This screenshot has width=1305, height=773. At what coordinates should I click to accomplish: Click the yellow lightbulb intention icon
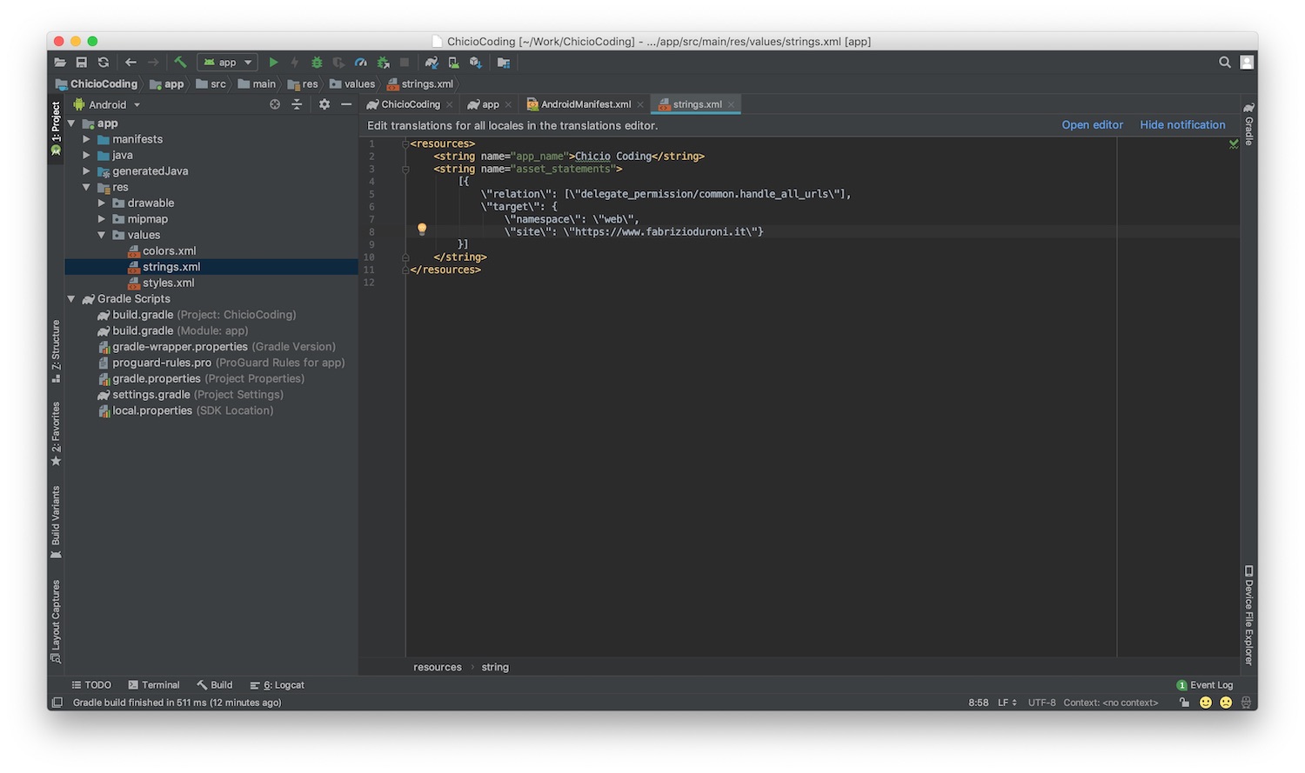point(422,230)
